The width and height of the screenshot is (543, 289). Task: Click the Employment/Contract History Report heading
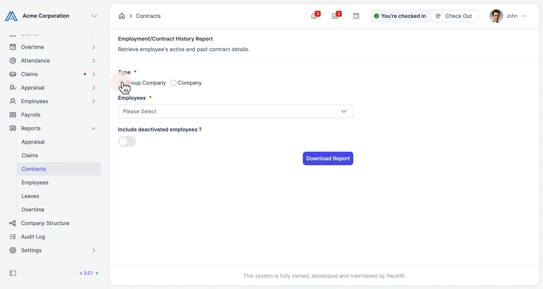tap(165, 39)
